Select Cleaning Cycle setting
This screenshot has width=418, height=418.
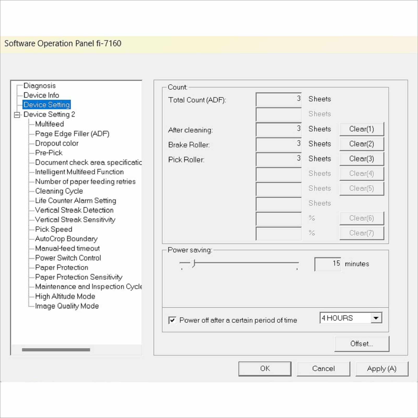click(59, 191)
